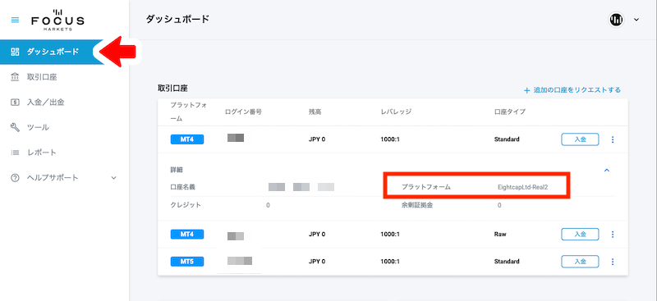Click the MT4 badge in the Raw row
The image size is (657, 301).
187,234
